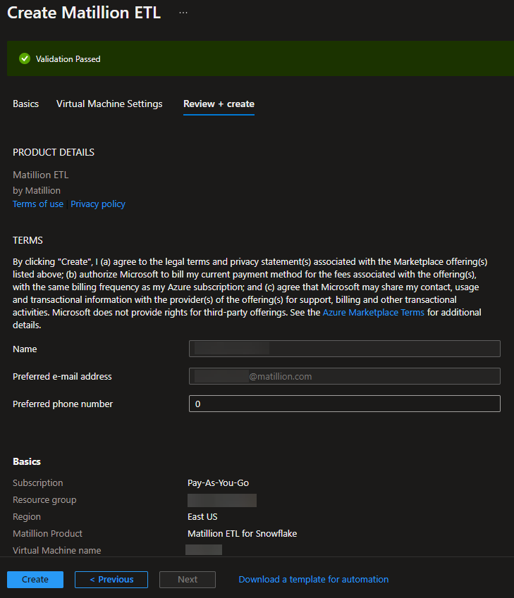This screenshot has height=598, width=514.
Task: Click the Validation Passed banner text
Action: (x=68, y=59)
